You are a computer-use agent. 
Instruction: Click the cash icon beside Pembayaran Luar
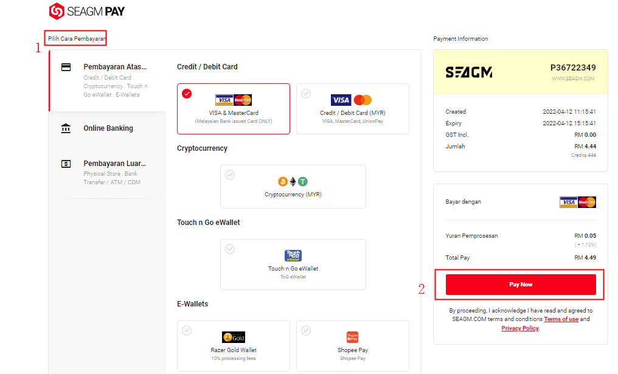(x=66, y=164)
